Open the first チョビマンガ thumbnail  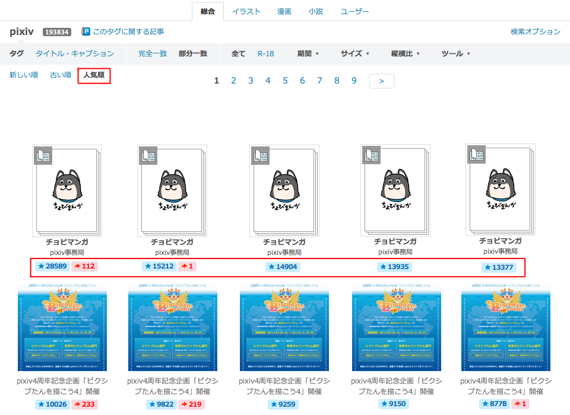click(x=67, y=190)
